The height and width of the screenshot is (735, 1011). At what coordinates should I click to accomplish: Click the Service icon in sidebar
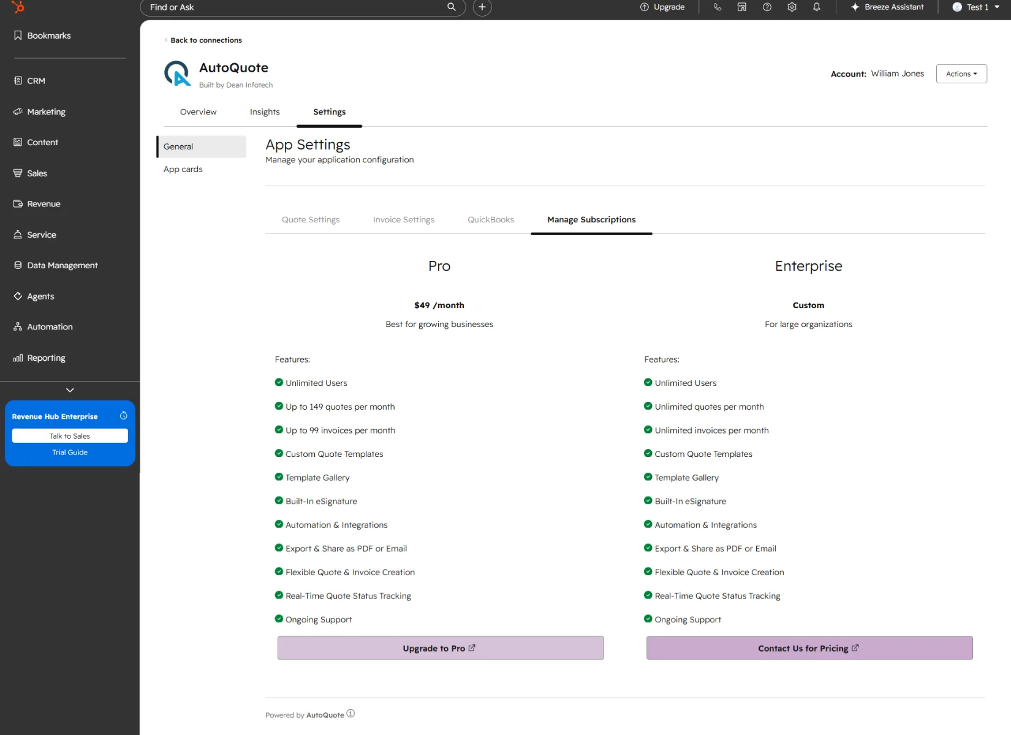point(18,235)
